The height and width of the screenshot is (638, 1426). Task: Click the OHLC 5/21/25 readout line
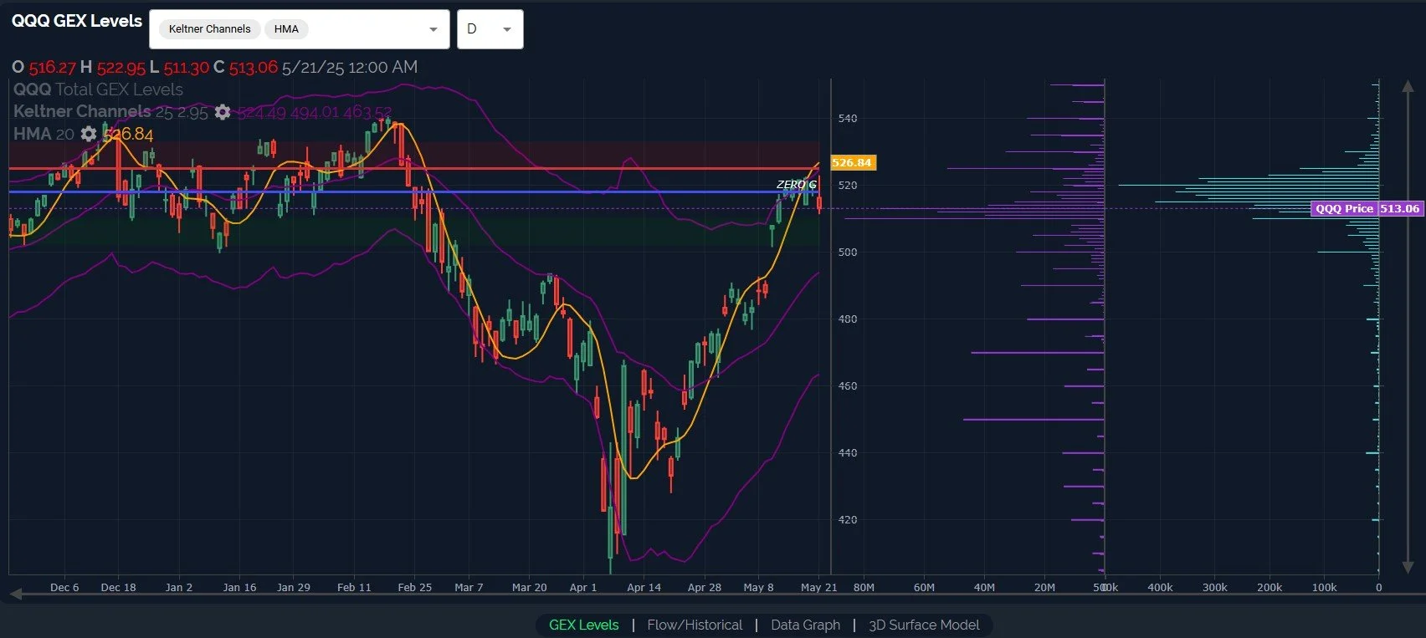214,67
